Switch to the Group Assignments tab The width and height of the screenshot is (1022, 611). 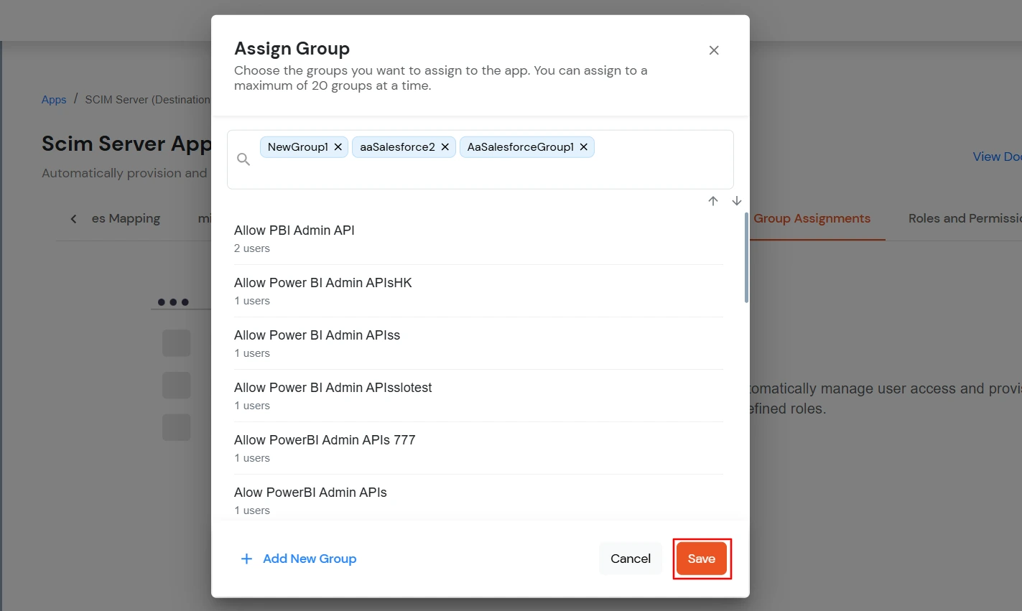812,218
